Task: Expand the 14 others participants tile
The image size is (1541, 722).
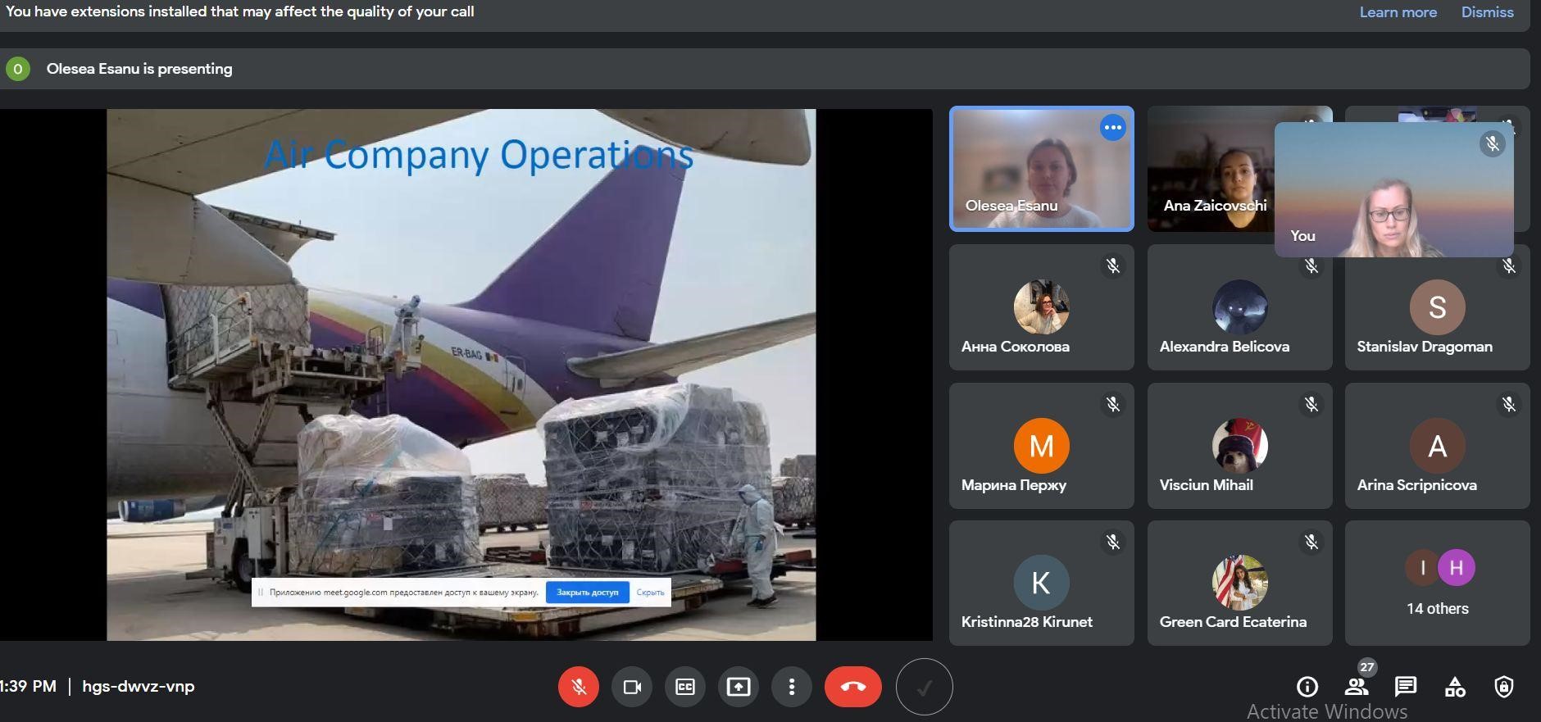Action: [1437, 584]
